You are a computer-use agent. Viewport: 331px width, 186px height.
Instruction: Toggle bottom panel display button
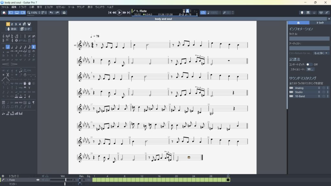[17, 13]
